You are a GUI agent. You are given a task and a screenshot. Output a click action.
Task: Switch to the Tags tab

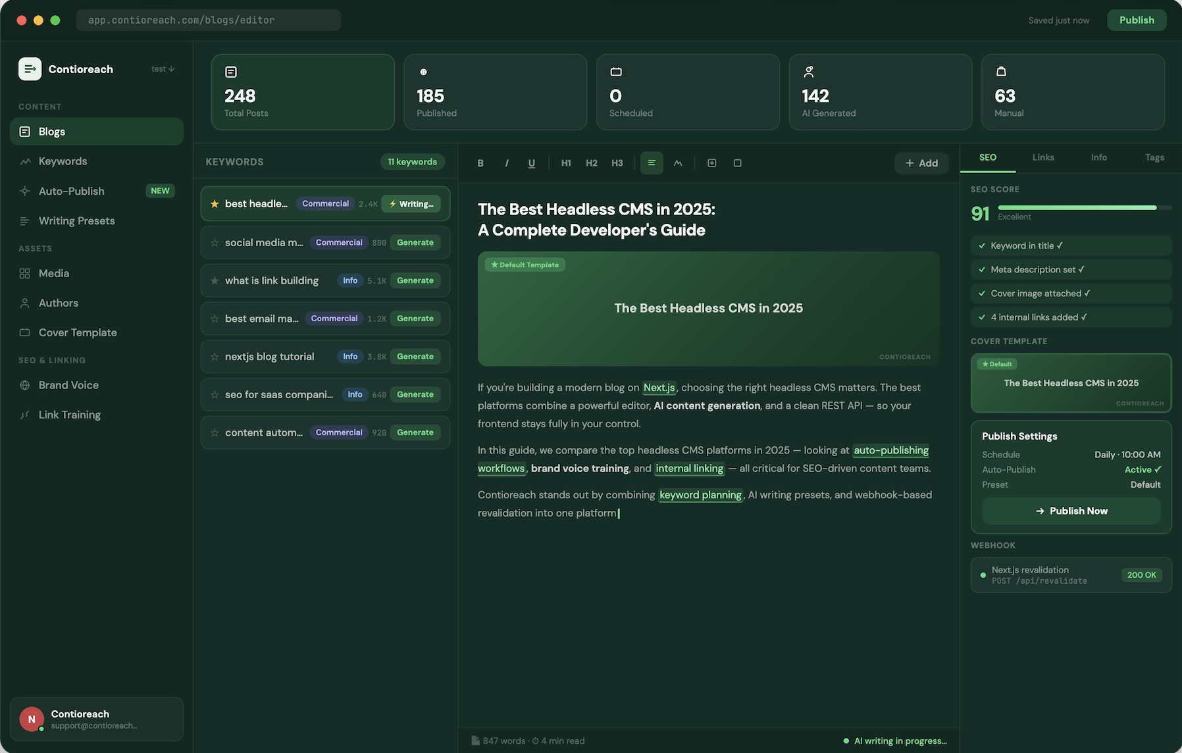pos(1154,157)
